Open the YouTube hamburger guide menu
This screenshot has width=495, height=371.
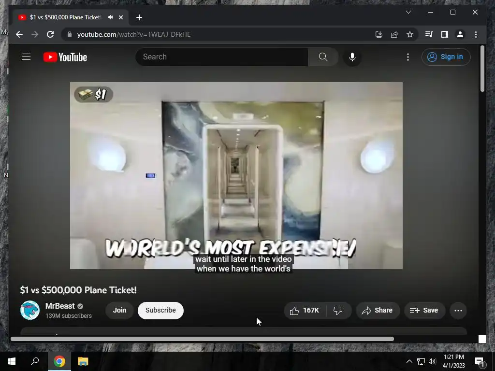[26, 57]
